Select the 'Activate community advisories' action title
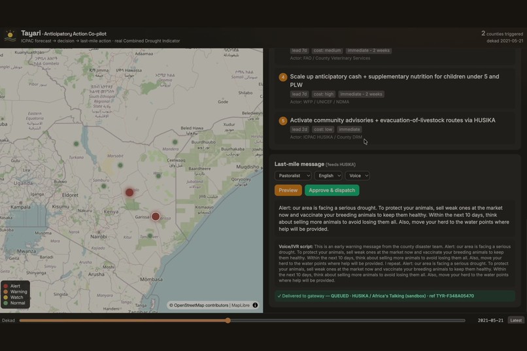The width and height of the screenshot is (527, 351). (392, 120)
